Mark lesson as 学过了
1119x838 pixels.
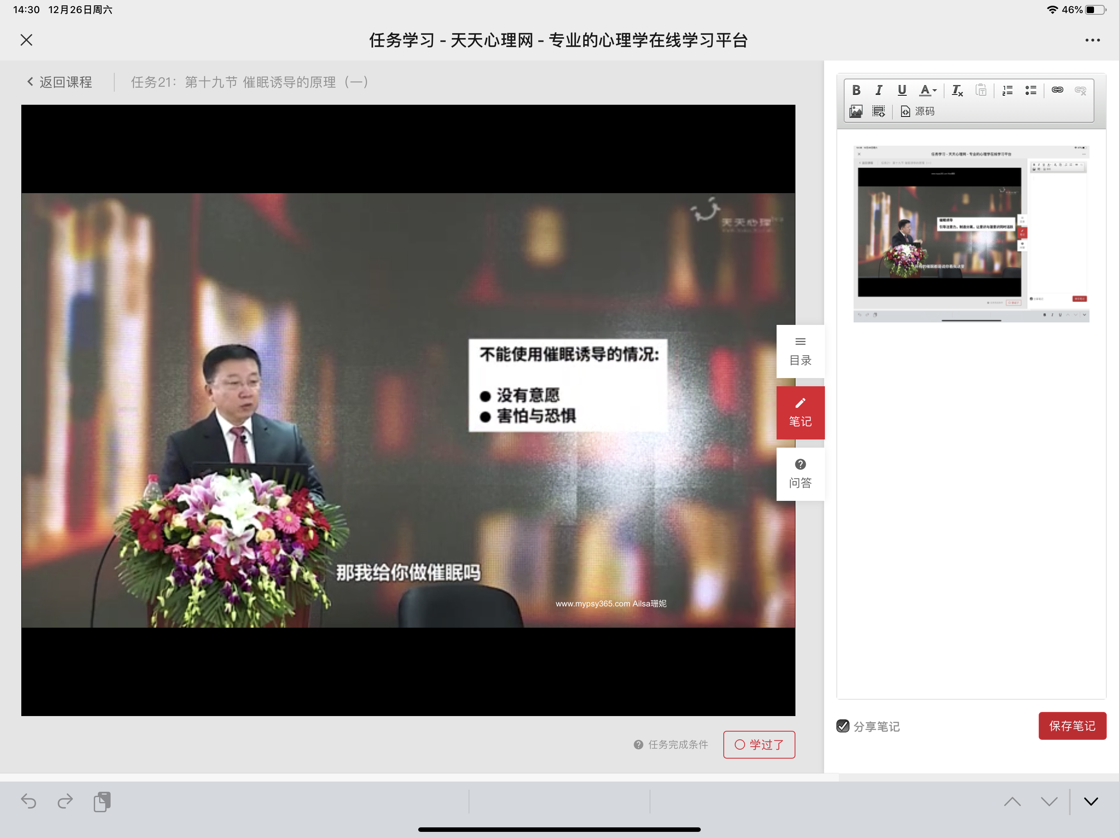(x=759, y=744)
